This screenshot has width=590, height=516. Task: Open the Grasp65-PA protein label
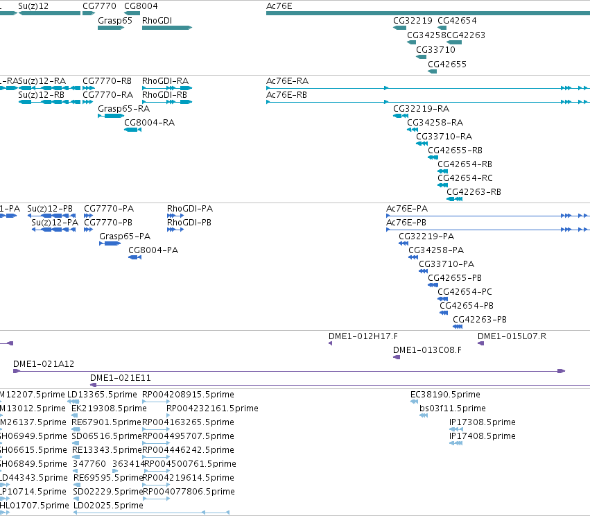pyautogui.click(x=125, y=237)
